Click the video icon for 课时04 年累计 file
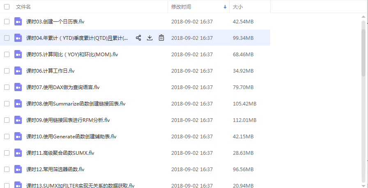This screenshot has width=368, height=188. [x=18, y=38]
